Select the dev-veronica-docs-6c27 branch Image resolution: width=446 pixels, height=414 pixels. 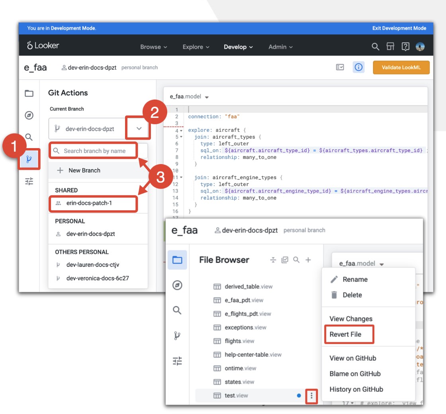[x=98, y=278]
